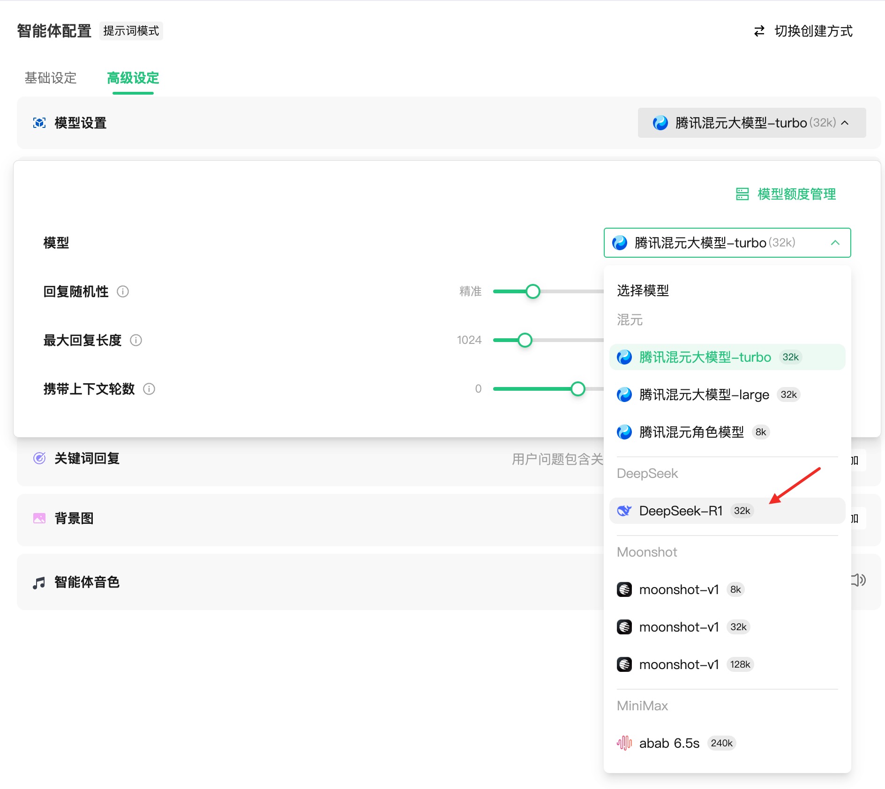The height and width of the screenshot is (789, 885).
Task: Click the switch creation method arrows icon
Action: point(759,31)
